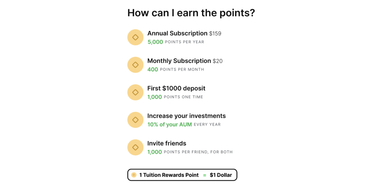
Task: Open Increase your investments heading
Action: (186, 116)
